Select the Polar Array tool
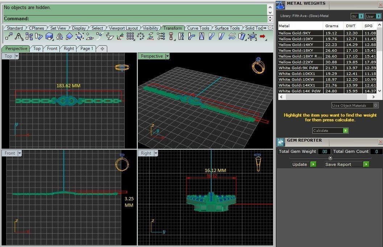 [141, 36]
